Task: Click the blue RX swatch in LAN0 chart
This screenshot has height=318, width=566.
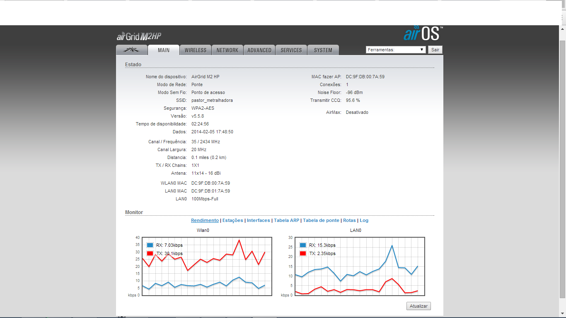Action: [303, 245]
